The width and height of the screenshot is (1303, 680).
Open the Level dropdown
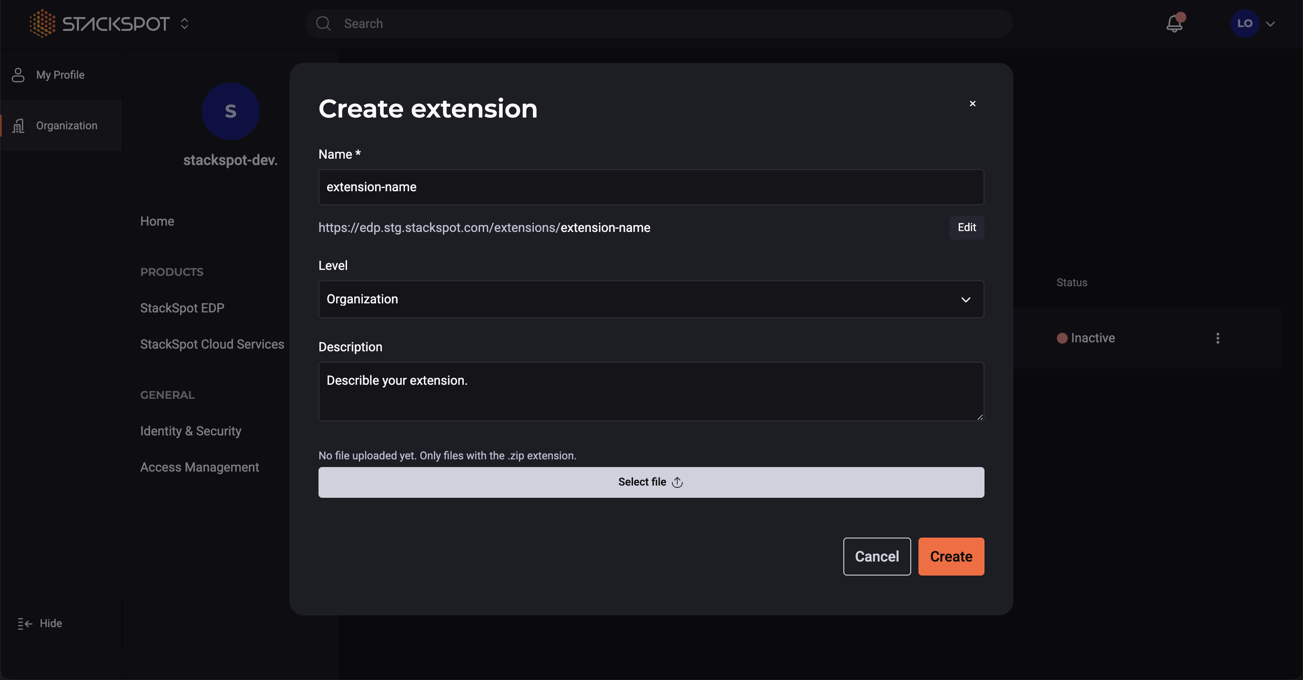[651, 299]
